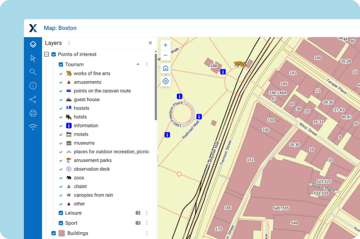Viewport: 360px width, 239px height.
Task: Open the search tool
Action: pos(33,72)
